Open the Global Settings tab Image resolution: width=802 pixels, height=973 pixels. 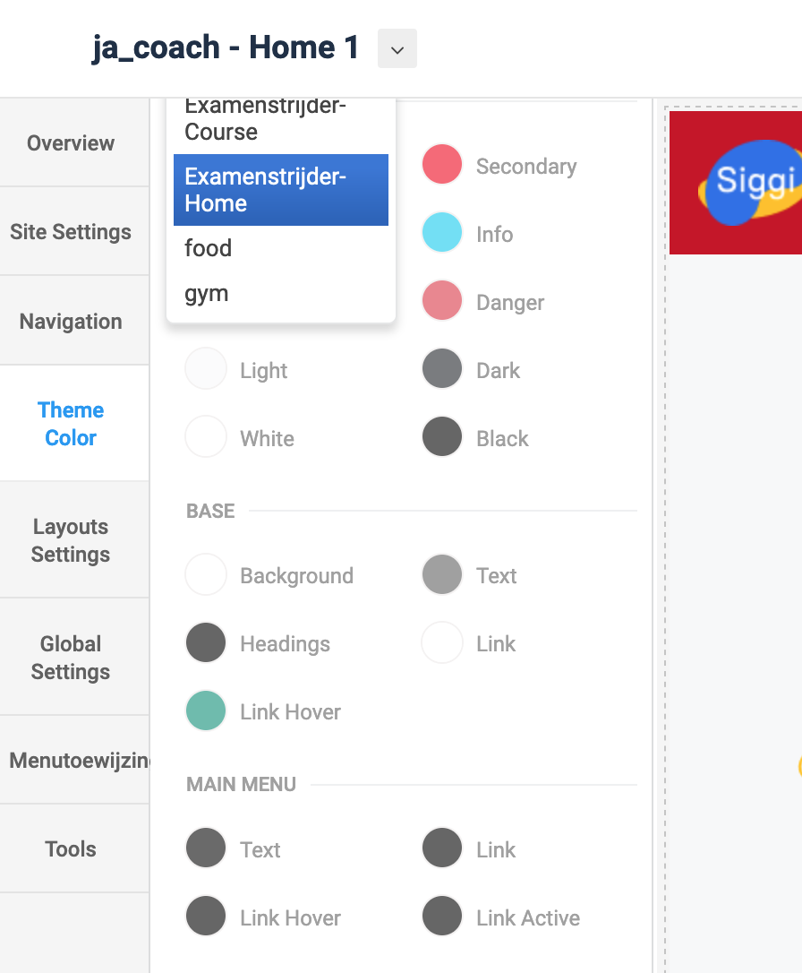(x=71, y=658)
